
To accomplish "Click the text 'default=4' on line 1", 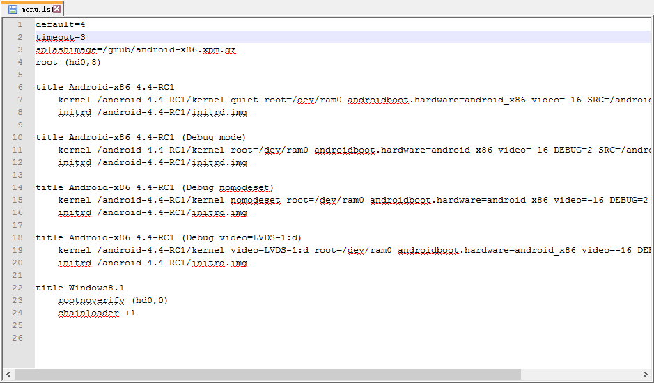I will tap(61, 24).
